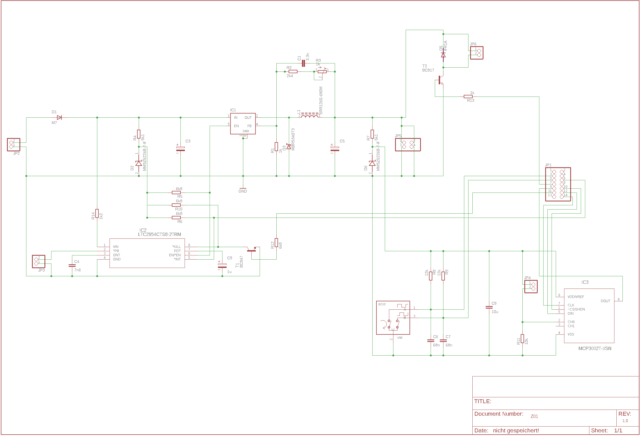Click the IC3 MCP3002T-I/SN chip body
Screen dimensions: 640x436
589,316
